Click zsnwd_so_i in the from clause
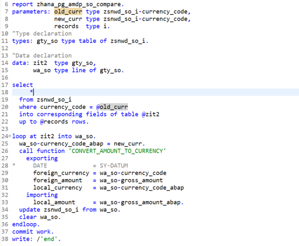 [x=54, y=100]
